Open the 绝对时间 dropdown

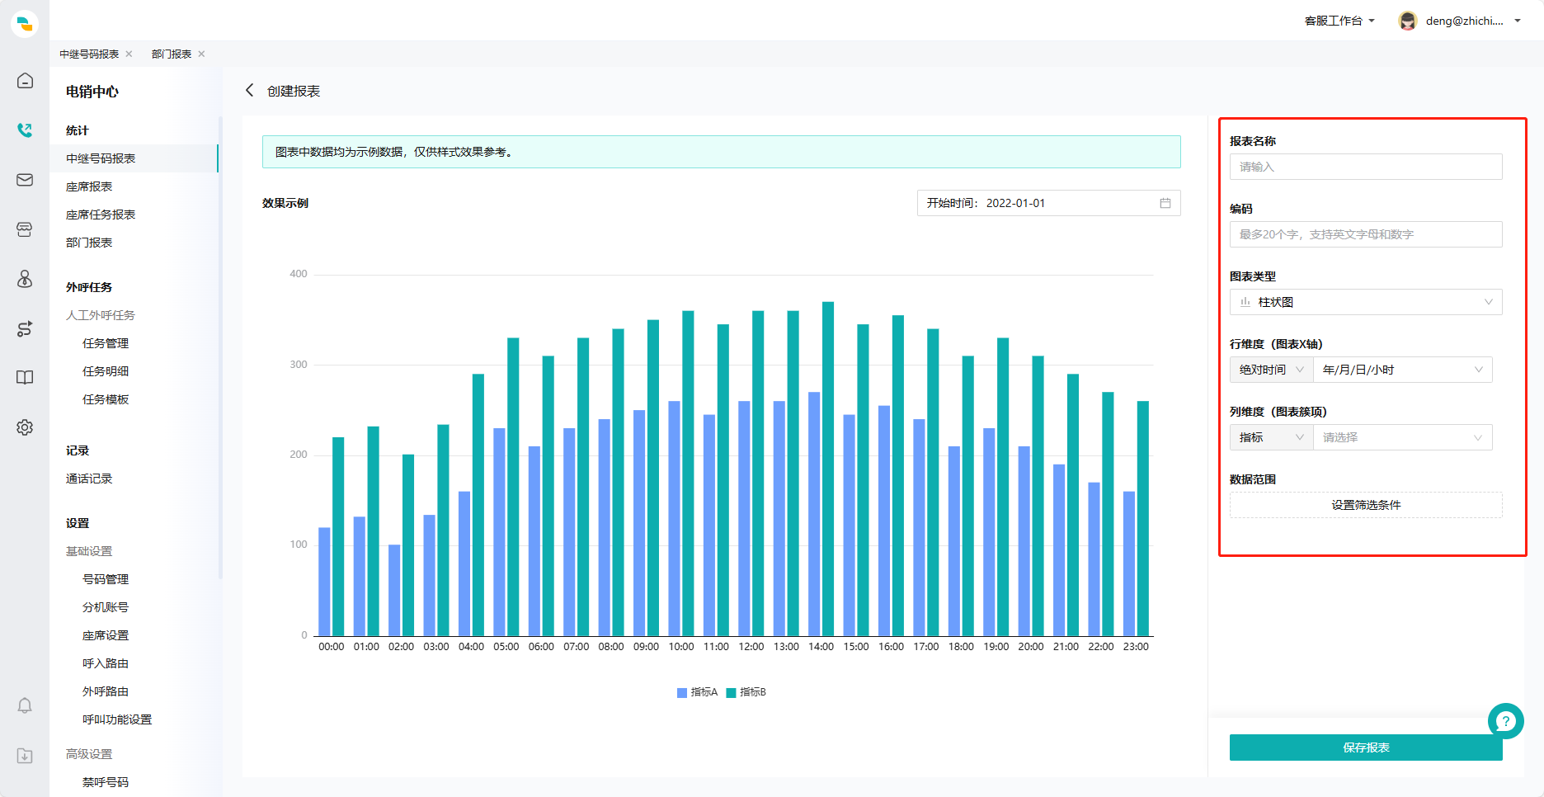click(1271, 370)
